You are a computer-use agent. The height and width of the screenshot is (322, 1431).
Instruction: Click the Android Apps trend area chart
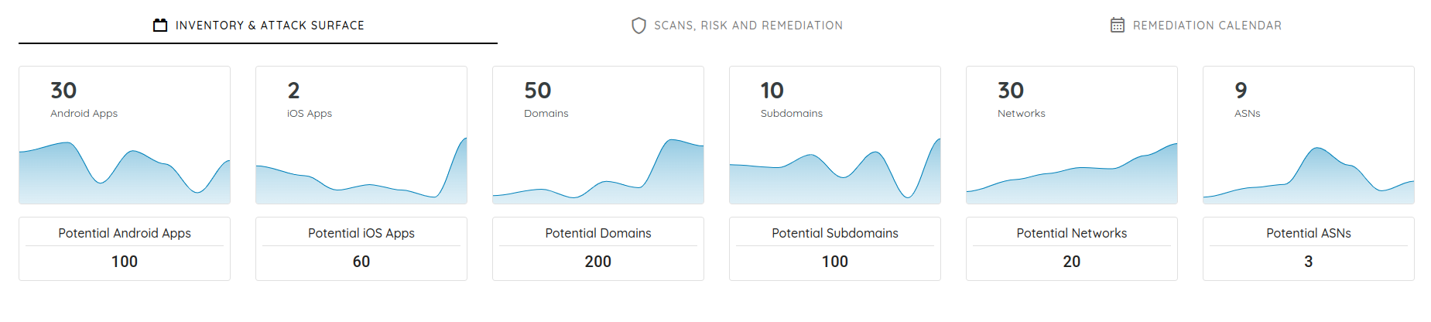coord(125,173)
